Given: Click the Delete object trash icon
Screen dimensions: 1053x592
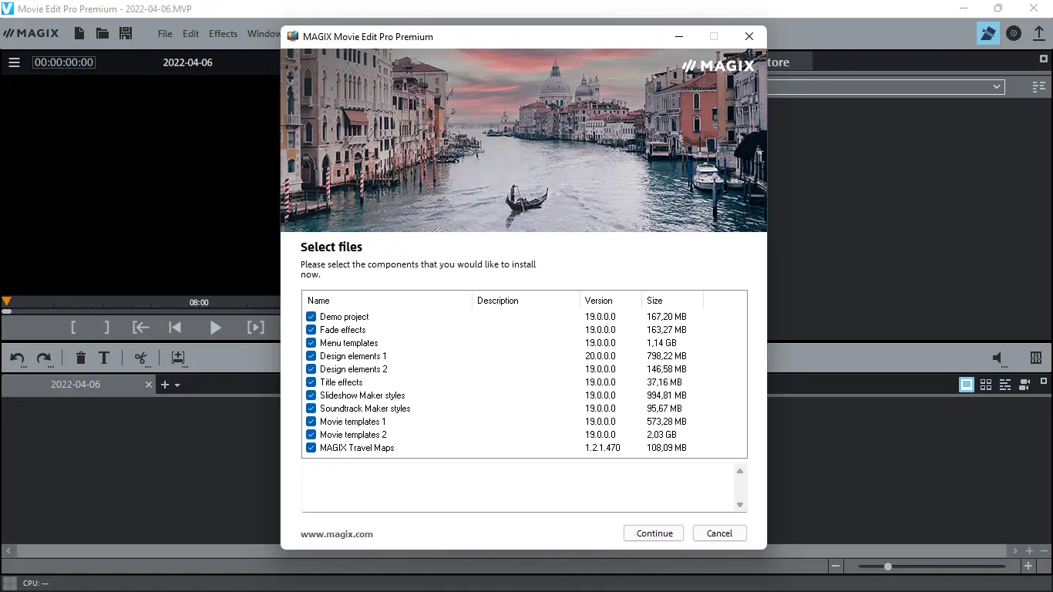Looking at the screenshot, I should 80,358.
